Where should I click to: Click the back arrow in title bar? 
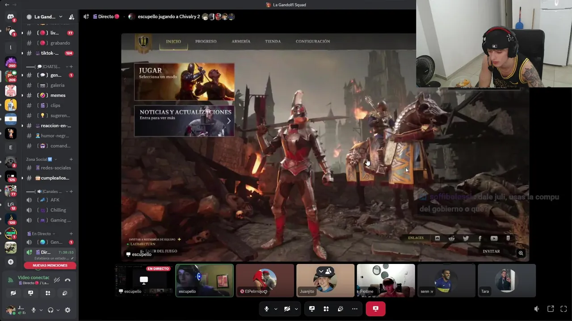7,4
